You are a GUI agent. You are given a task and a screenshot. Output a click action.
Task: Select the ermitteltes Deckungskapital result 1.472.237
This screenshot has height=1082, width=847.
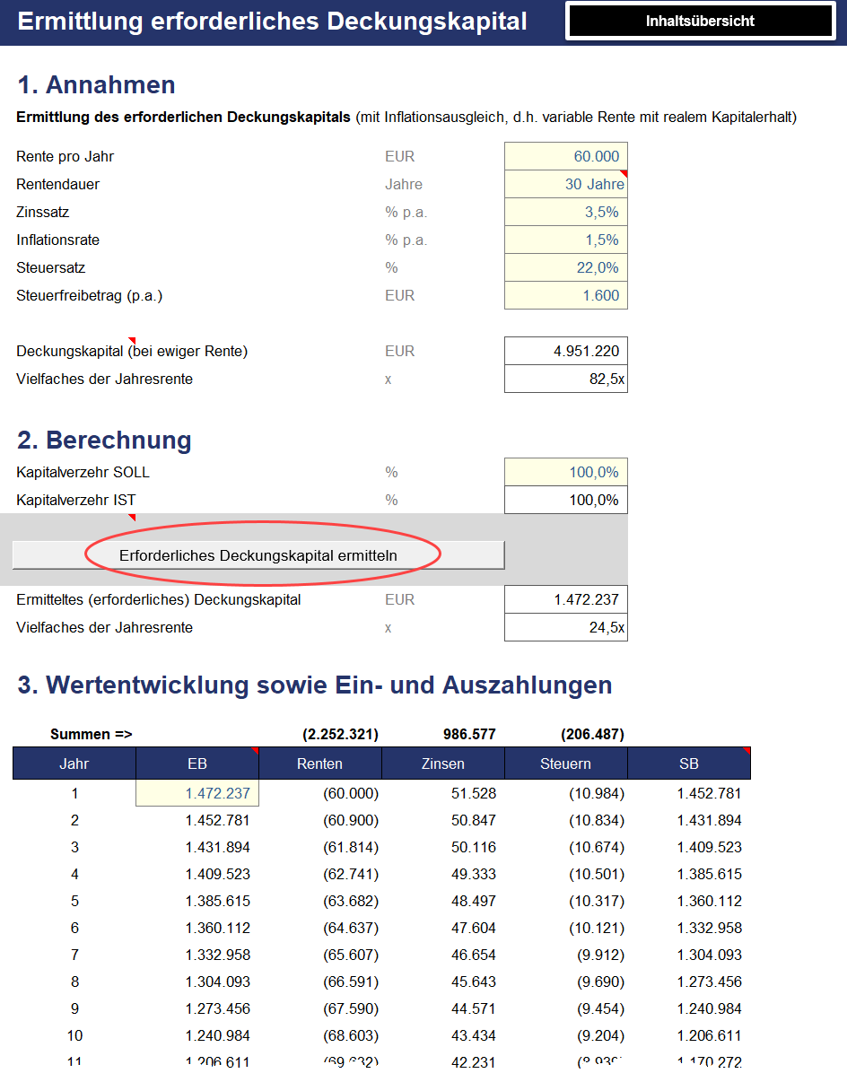coord(566,599)
